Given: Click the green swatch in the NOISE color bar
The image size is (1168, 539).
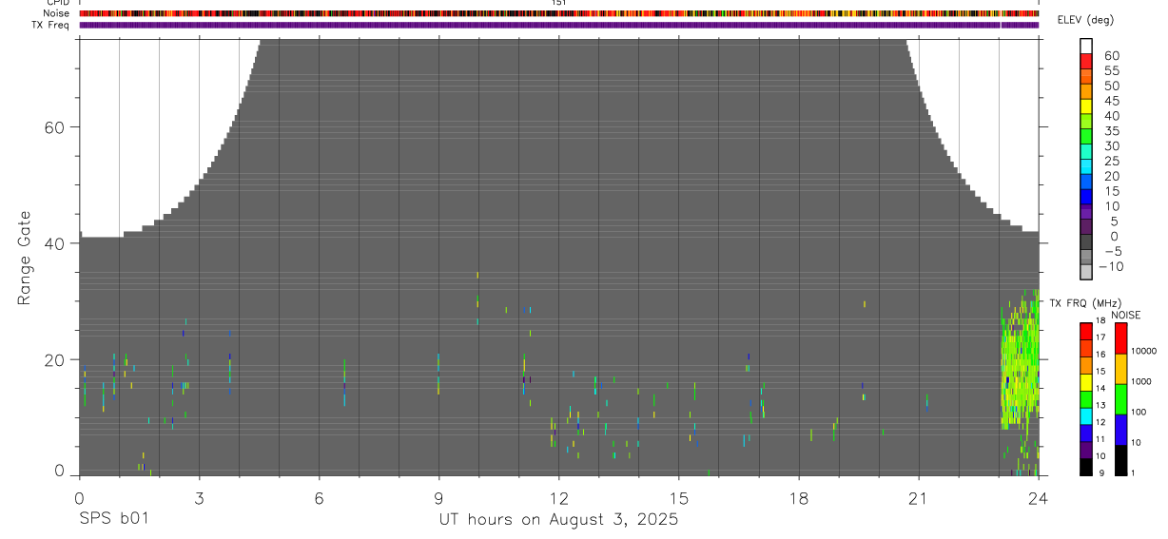Looking at the screenshot, I should pos(1122,399).
